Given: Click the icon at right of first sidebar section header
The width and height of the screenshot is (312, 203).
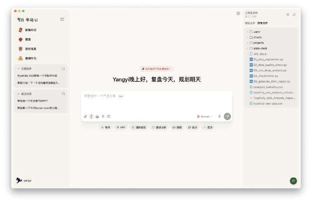Looking at the screenshot, I should coord(63,69).
